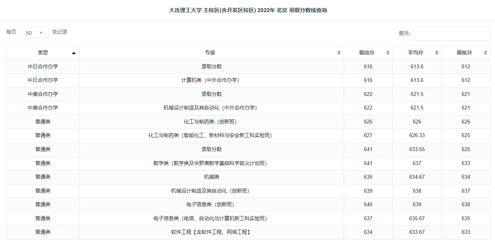The image size is (495, 242).
Task: Click lowest score 621 in 机械设计制造（中外合作办学）row
Action: pos(466,108)
